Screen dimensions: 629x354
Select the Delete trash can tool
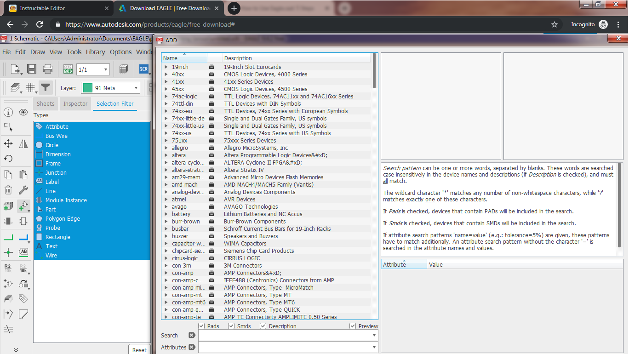point(8,190)
